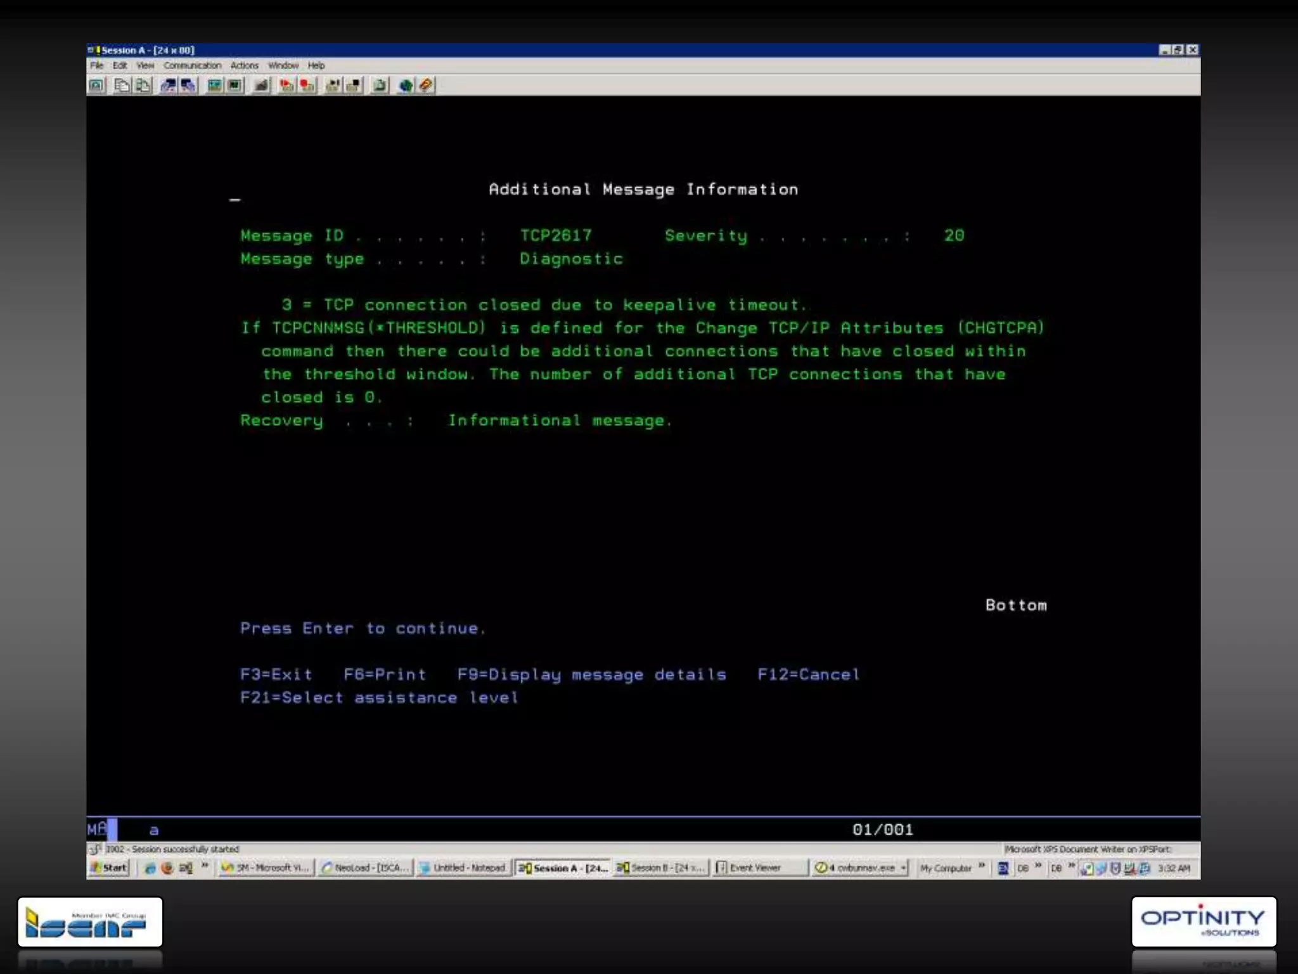Viewport: 1298px width, 974px height.
Task: Open the Actions menu
Action: click(x=244, y=65)
